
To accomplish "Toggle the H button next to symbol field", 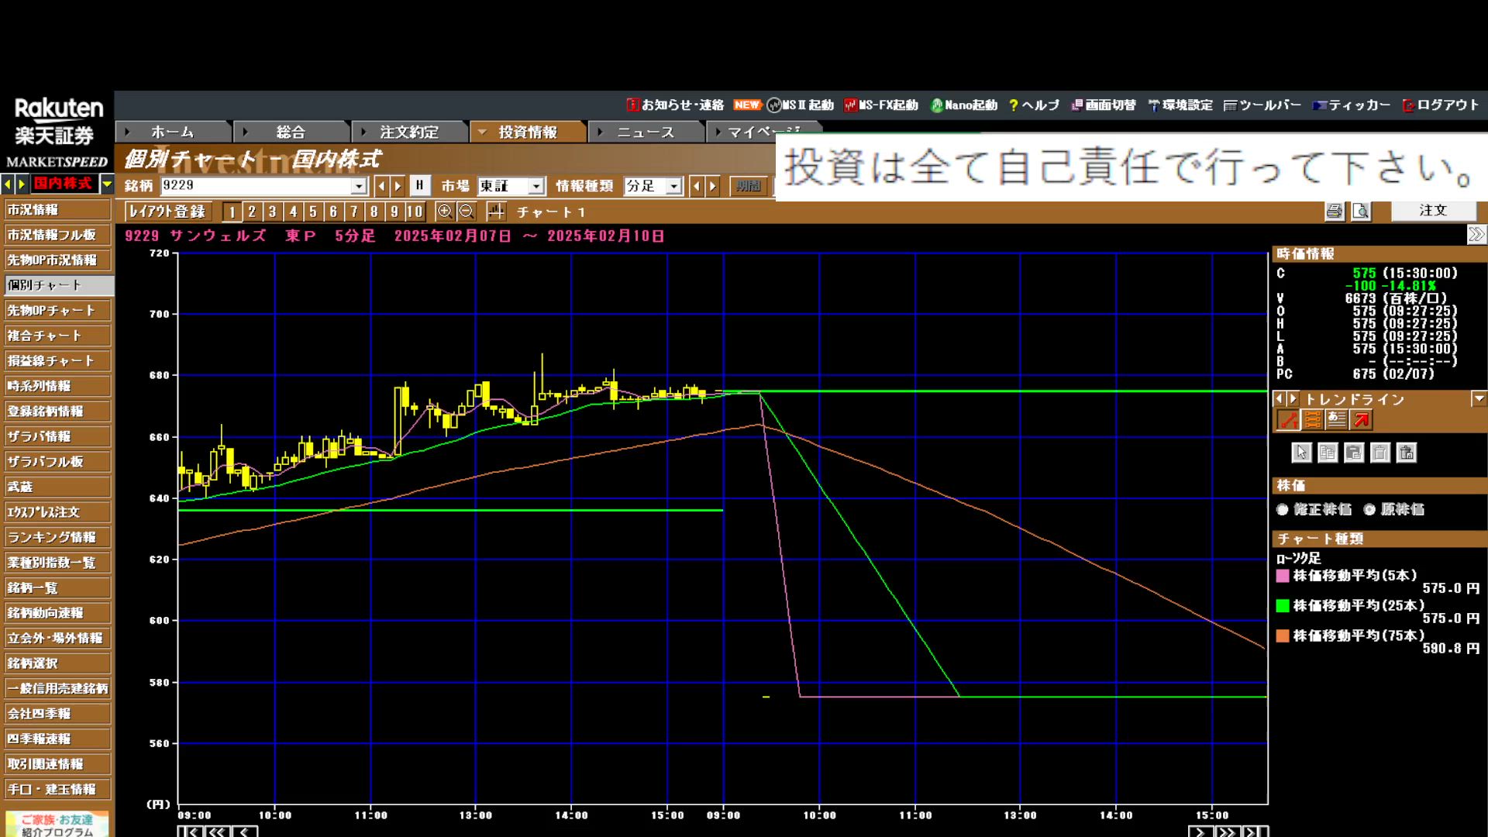I will pos(419,185).
